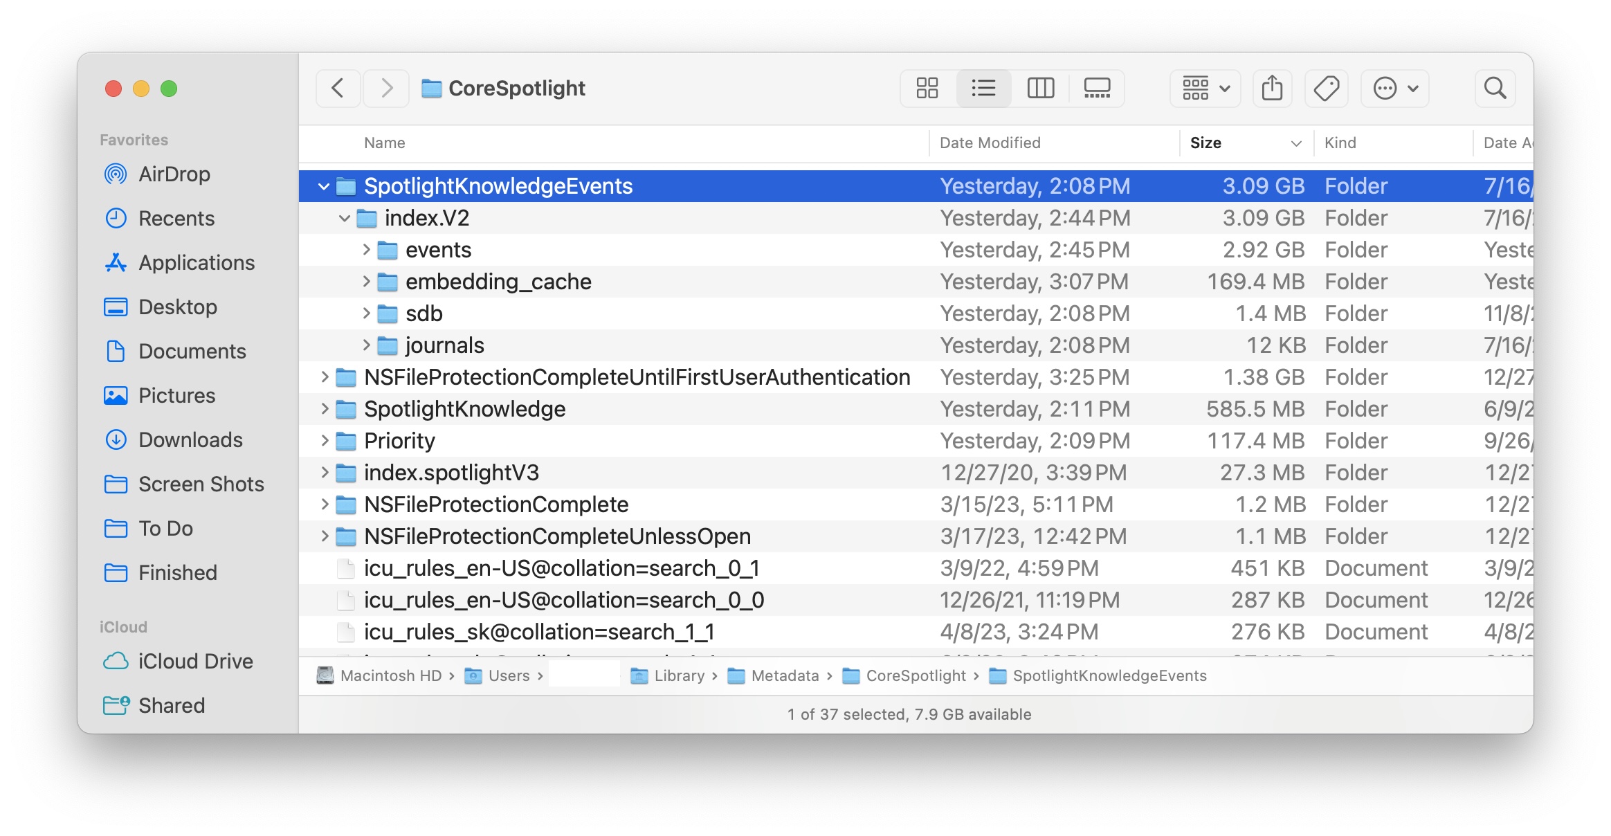Open the Screen Shots sidebar folder

201,484
